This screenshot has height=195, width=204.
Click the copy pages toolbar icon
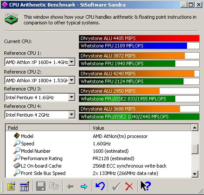click(x=54, y=186)
